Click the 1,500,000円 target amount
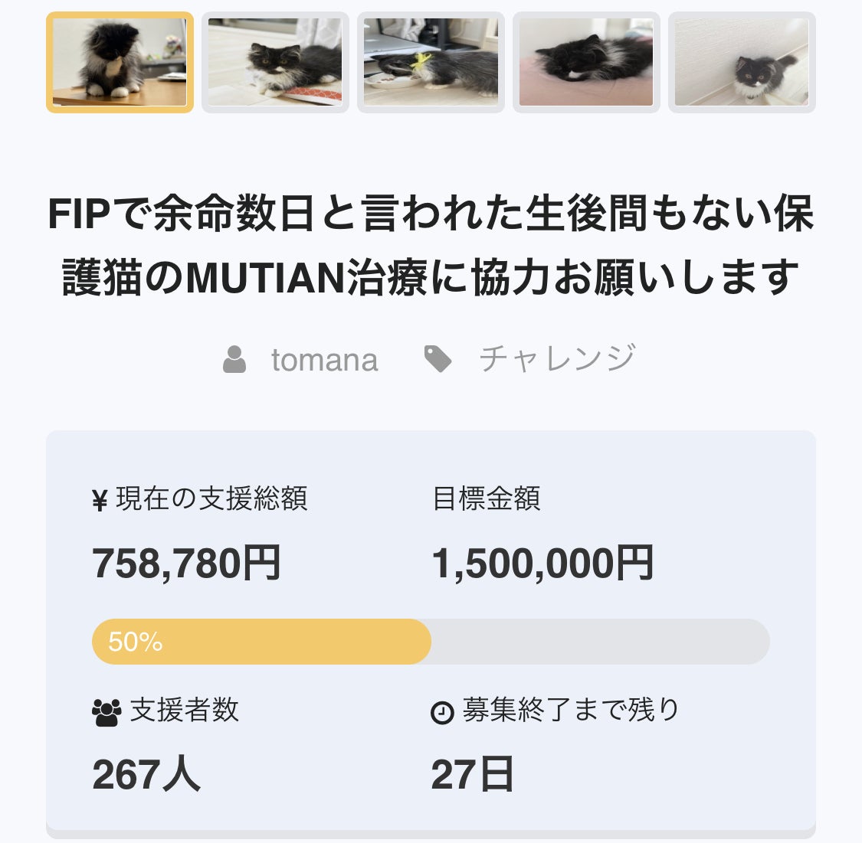 pyautogui.click(x=542, y=564)
